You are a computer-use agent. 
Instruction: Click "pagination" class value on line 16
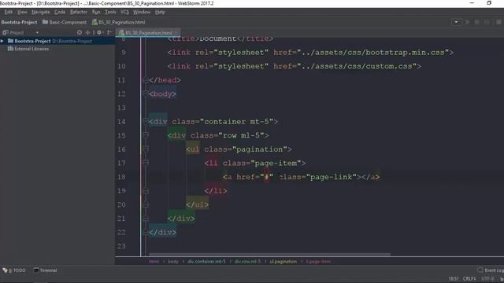[260, 149]
